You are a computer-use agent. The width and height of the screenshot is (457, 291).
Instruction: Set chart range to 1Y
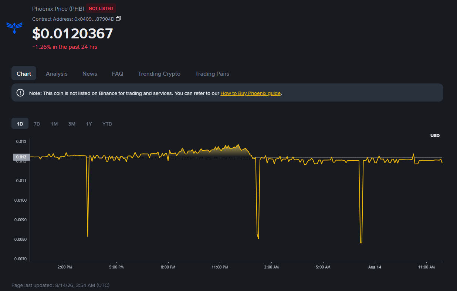point(89,124)
